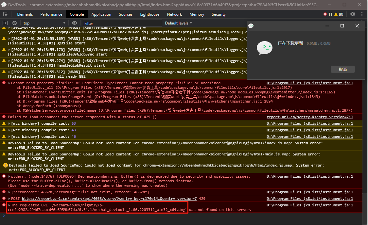Switch to the Network tab
368x225 pixels.
tap(174, 14)
